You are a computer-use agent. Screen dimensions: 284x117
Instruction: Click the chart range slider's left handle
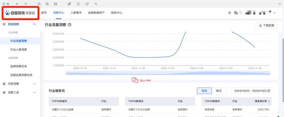tap(66, 73)
